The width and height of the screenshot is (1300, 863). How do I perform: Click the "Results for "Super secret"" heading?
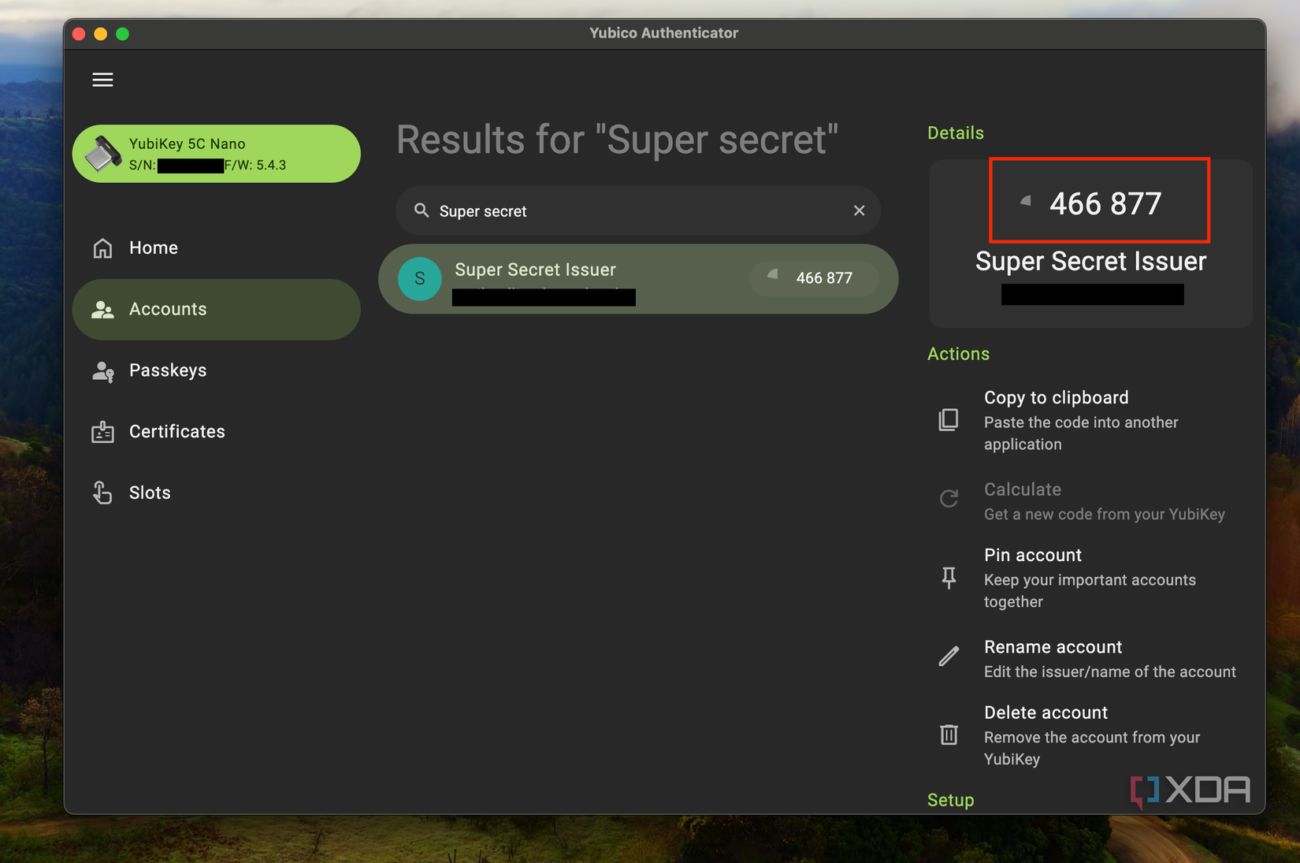click(617, 140)
